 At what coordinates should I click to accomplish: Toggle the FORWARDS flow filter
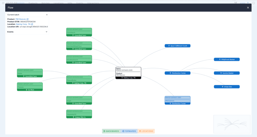[129, 131]
